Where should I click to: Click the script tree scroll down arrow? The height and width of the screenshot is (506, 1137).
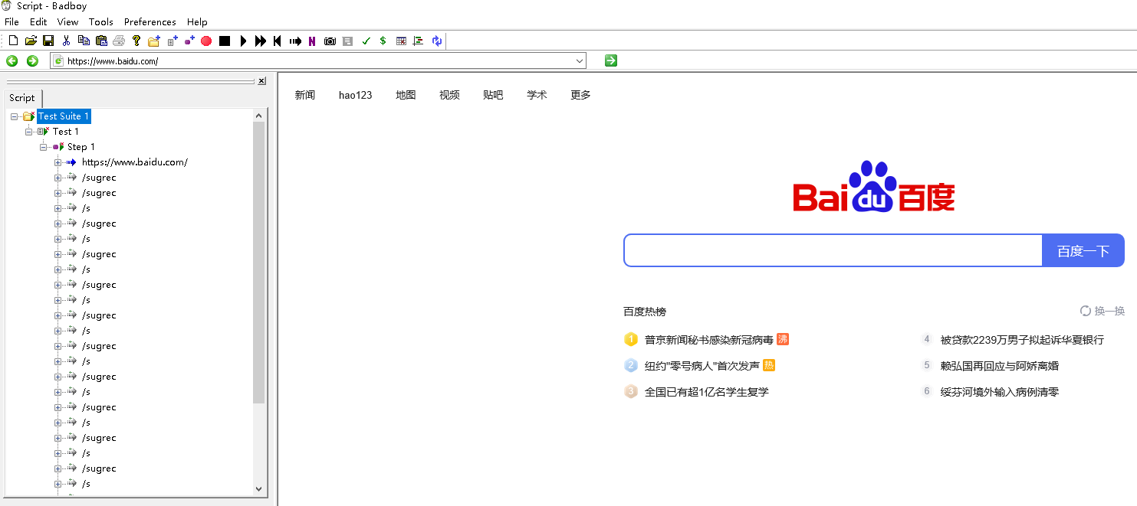click(x=258, y=488)
